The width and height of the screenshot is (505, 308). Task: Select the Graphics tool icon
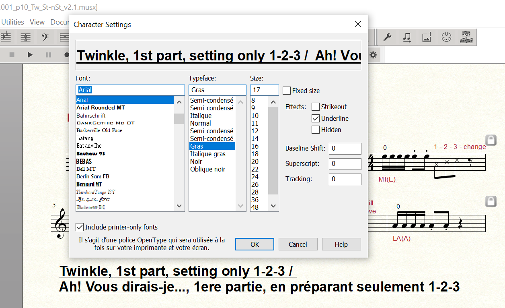point(427,37)
